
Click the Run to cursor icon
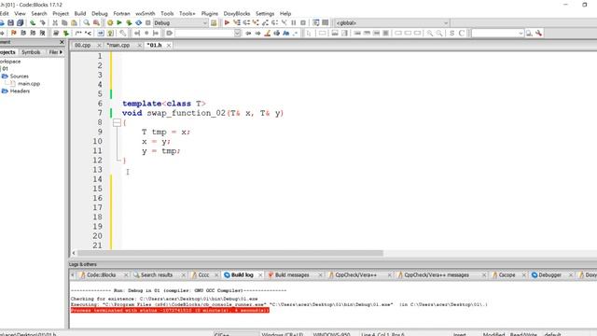pyautogui.click(x=237, y=22)
